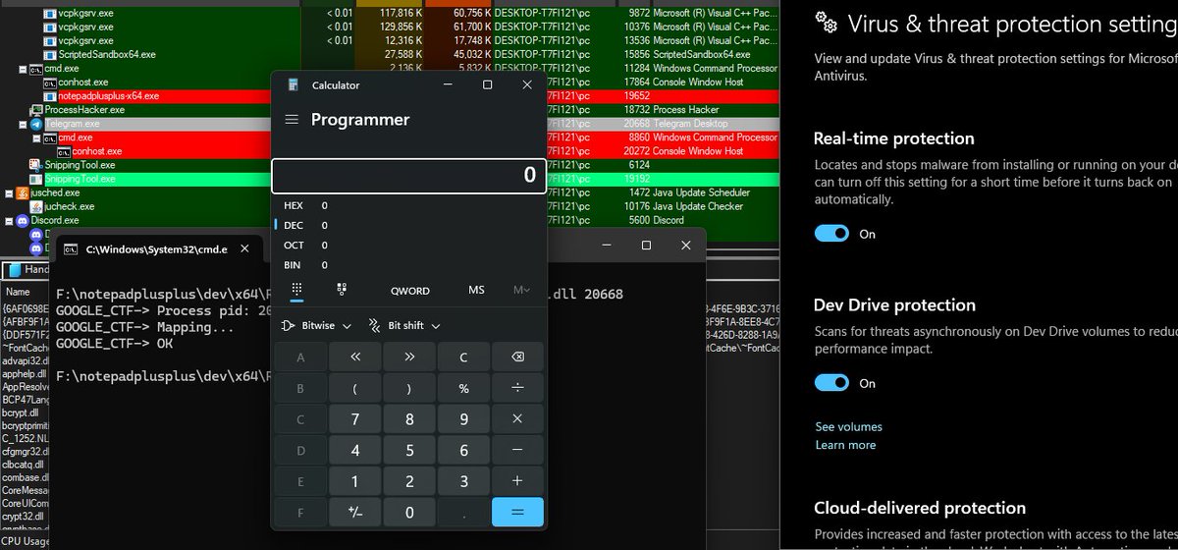The height and width of the screenshot is (550, 1178).
Task: Click the multiply operator key
Action: pos(517,419)
